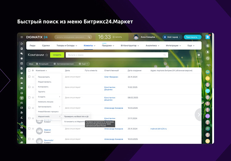Open the highlighted CRM funnel icon in sidebar
Viewport: 231px width, 161px height.
point(22,98)
